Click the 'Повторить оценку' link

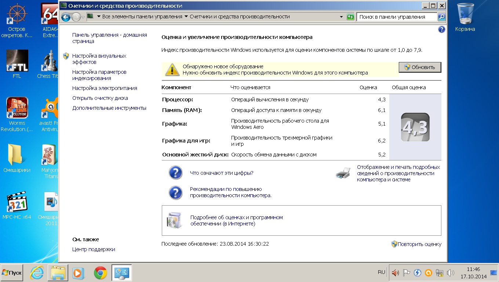click(x=419, y=244)
